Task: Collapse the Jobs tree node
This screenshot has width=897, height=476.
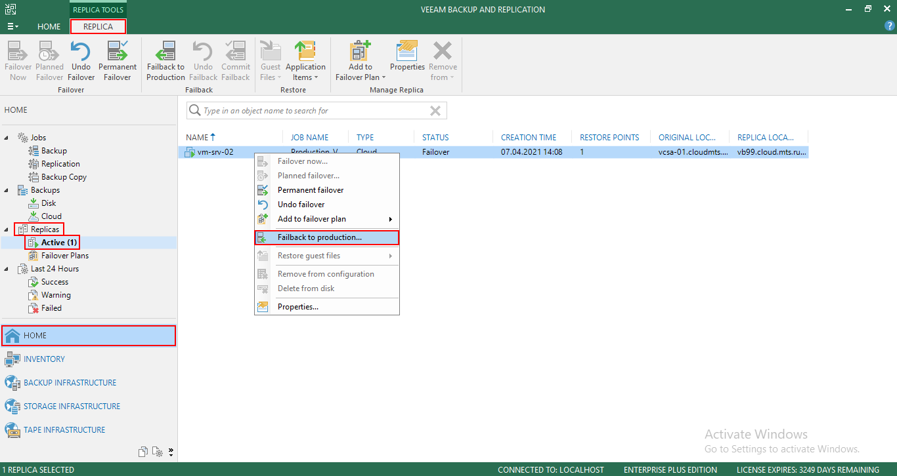Action: [x=8, y=138]
